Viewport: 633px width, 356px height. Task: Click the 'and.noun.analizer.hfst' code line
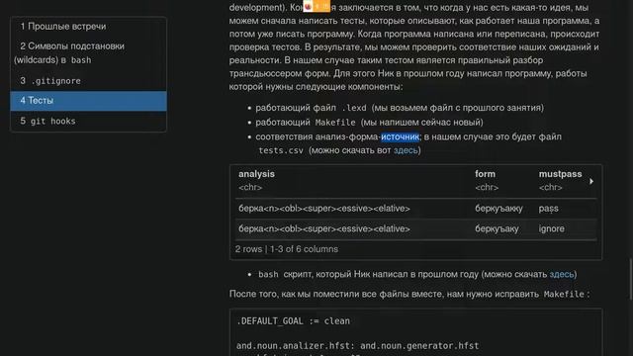click(x=358, y=346)
